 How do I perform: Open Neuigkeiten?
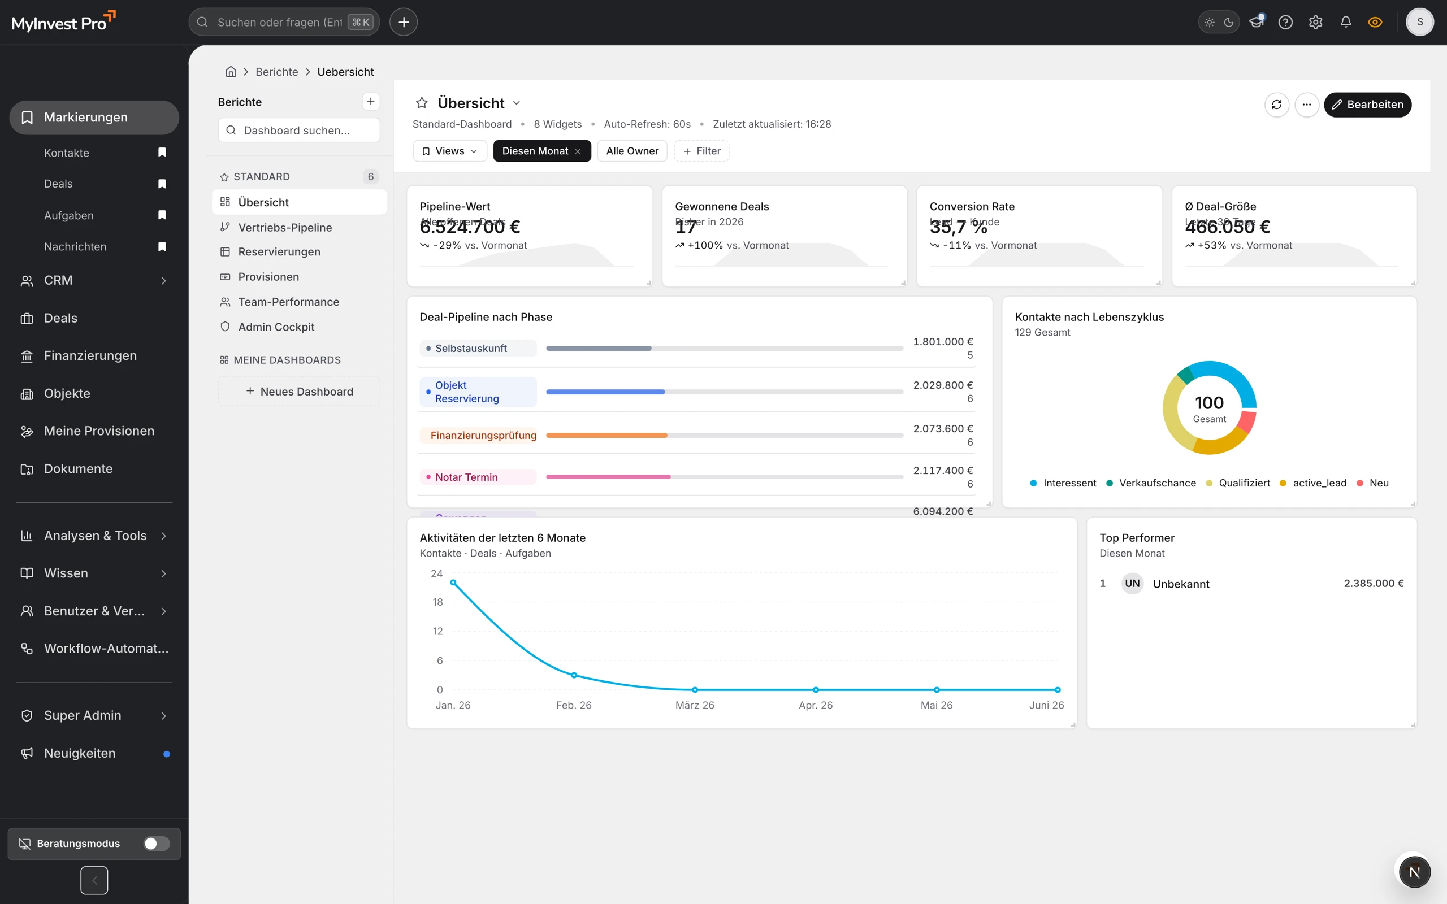point(94,753)
